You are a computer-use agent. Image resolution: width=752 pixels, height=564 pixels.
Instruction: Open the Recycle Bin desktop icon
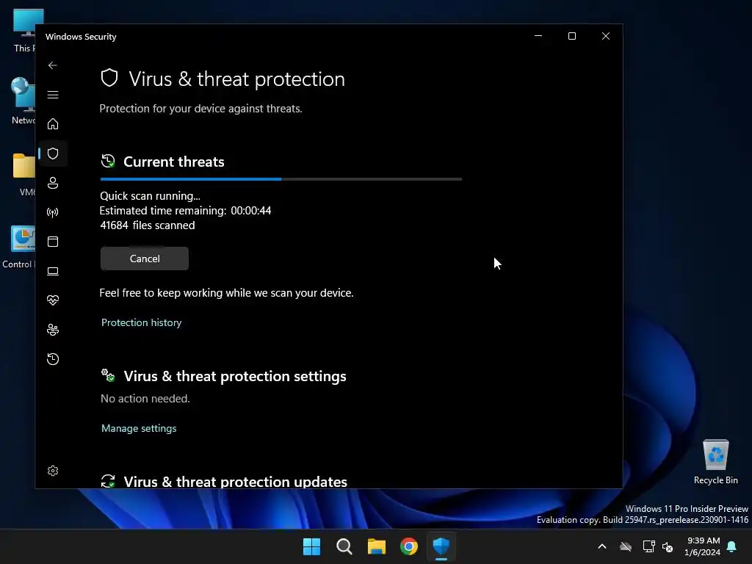715,462
